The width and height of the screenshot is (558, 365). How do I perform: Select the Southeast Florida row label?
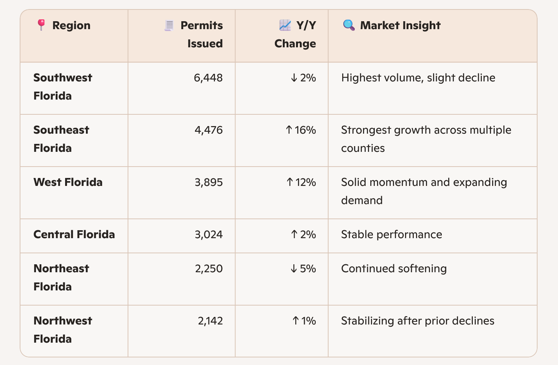[61, 139]
